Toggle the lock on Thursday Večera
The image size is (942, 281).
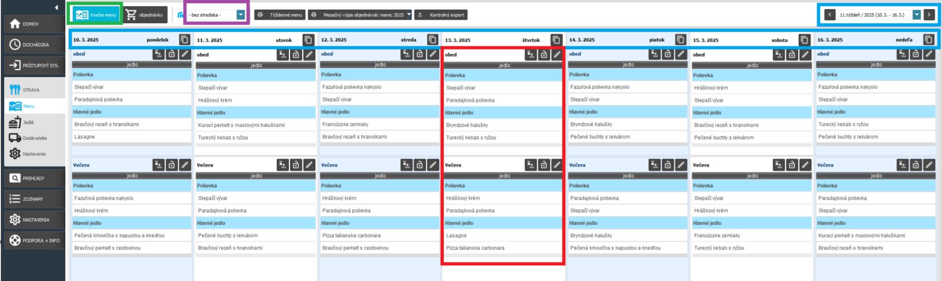click(544, 165)
